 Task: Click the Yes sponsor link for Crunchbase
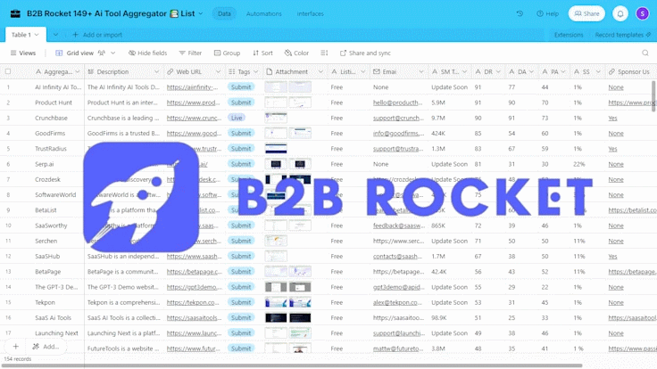pyautogui.click(x=612, y=118)
